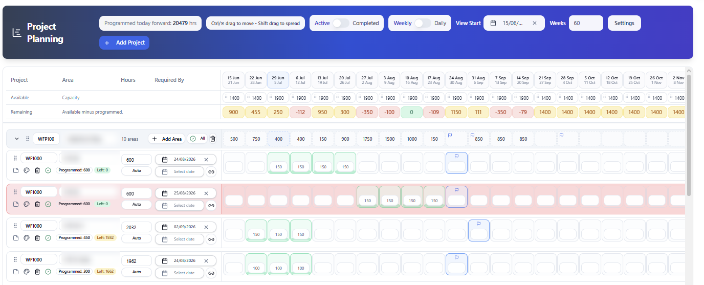Click calendar icon beside 25/08/2026

165,193
